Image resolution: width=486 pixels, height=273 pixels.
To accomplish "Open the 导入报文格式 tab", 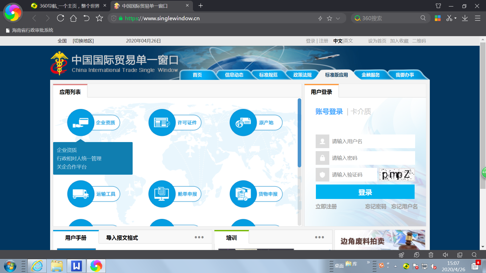I will [122, 238].
